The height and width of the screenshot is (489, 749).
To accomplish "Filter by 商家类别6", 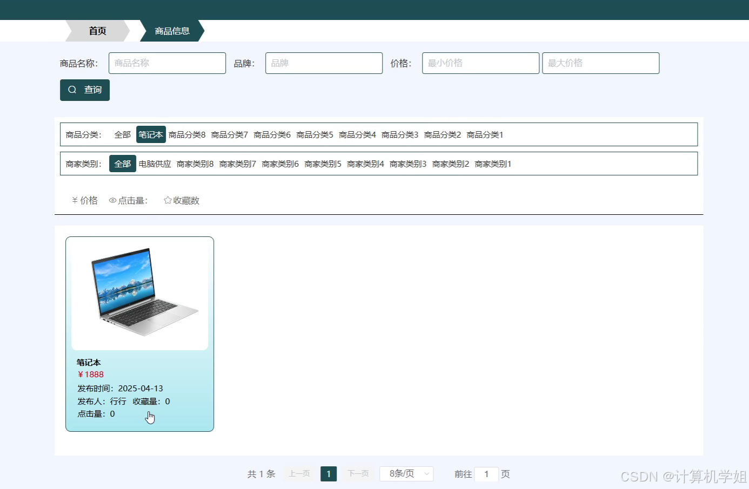I will click(x=280, y=164).
